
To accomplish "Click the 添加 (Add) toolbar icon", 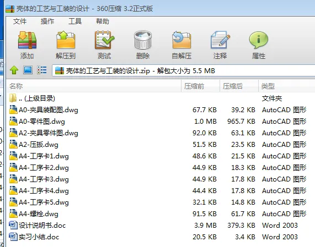I will pos(27,40).
